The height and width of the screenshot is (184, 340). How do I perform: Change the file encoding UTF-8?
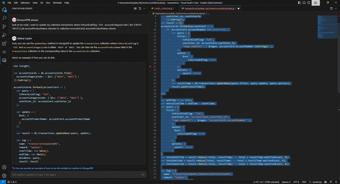tap(296, 182)
